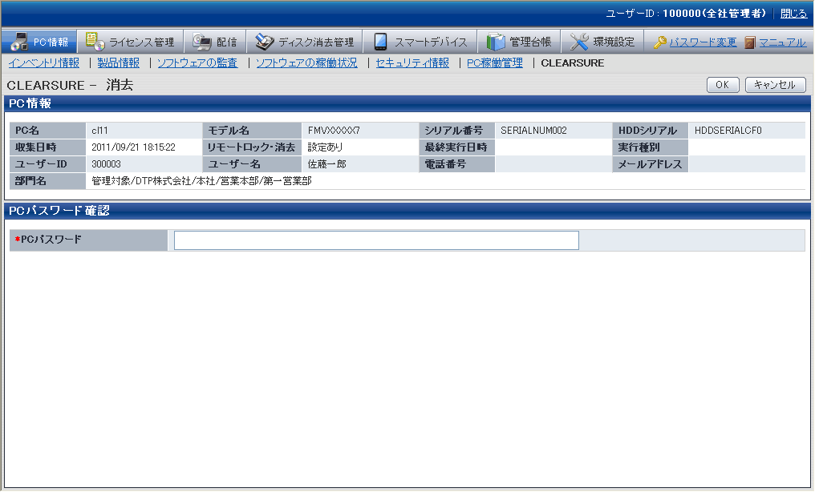Open the PC情報 tab
Viewport: 815px width, 492px height.
coord(39,42)
